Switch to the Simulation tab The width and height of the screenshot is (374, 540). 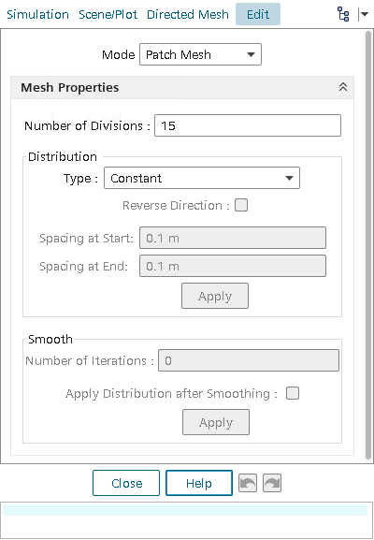tap(37, 14)
